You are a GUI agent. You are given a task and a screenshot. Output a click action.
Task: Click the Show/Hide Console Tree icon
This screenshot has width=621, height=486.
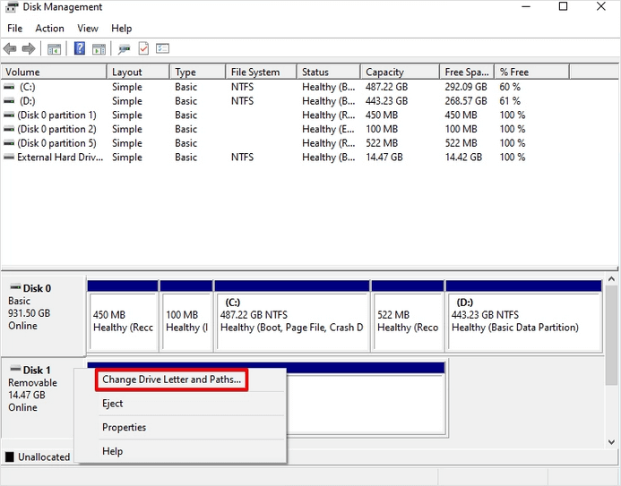[55, 48]
